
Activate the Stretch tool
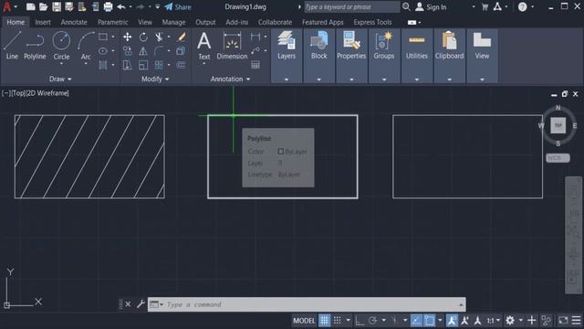pos(128,65)
